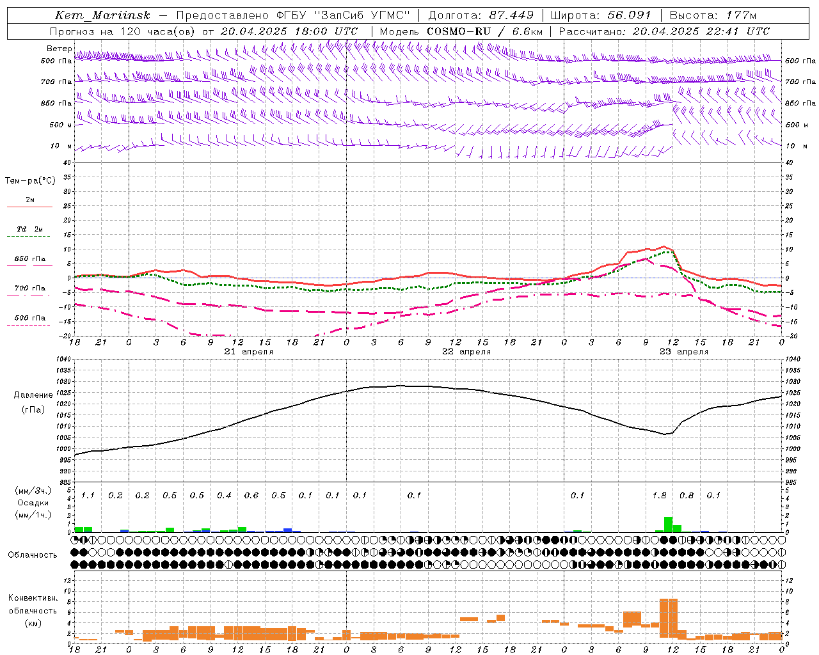Click the 1.8 precipitation total value
Screen dimensions: 819x655
point(659,495)
